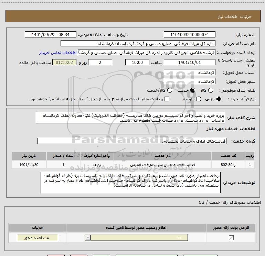This screenshot has width=265, height=256.
Task: Click the تاریخ نیاز column header
Action: [x=29, y=156]
